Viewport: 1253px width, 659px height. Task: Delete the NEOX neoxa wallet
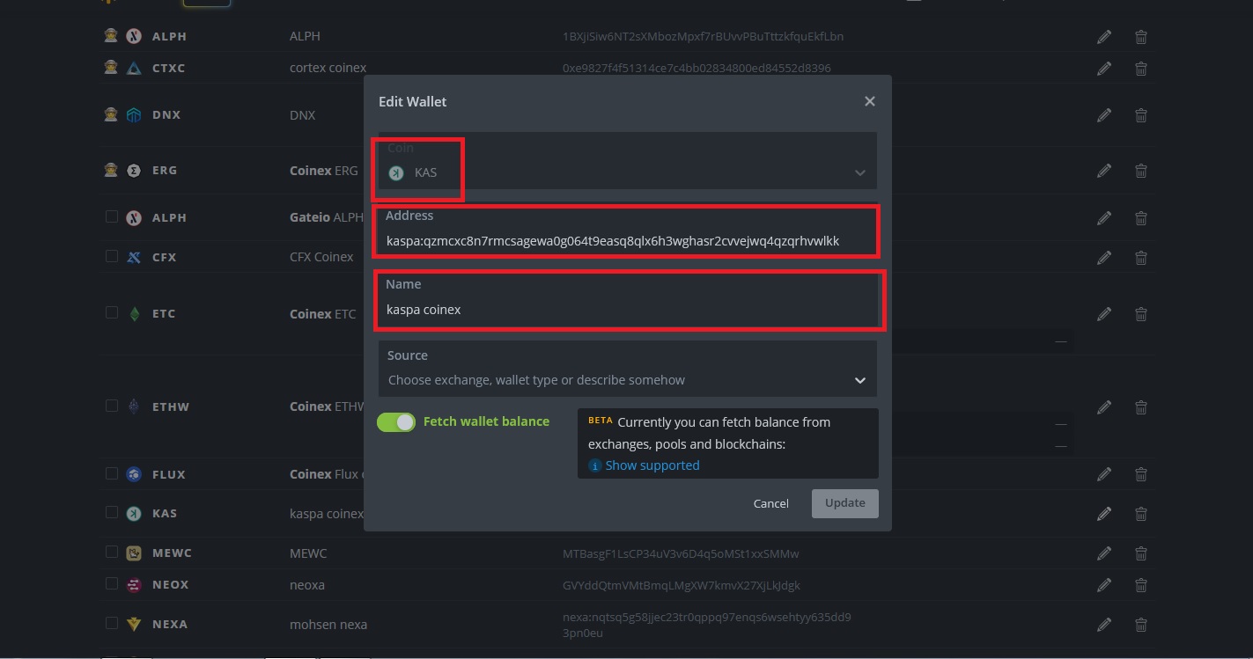1140,585
